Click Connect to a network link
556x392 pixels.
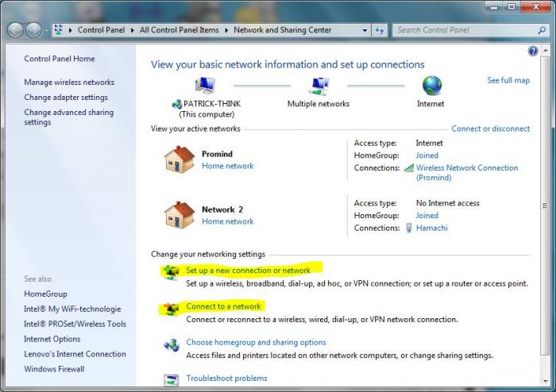[223, 306]
